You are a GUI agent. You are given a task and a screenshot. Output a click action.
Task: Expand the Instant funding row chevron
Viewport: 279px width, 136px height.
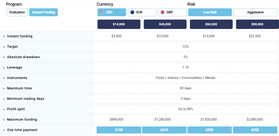pos(4,36)
